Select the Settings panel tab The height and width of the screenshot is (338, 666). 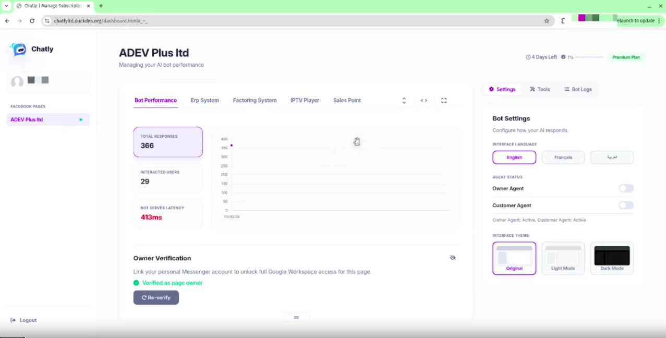pyautogui.click(x=502, y=89)
